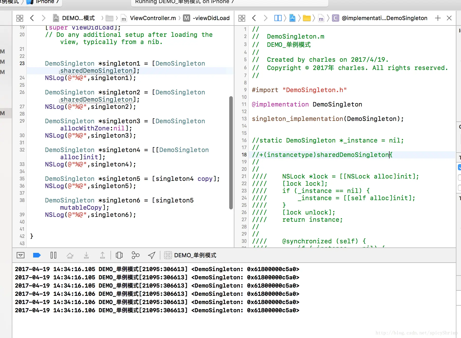The height and width of the screenshot is (338, 461).
Task: Click project icon in right jump bar
Action: [x=292, y=18]
